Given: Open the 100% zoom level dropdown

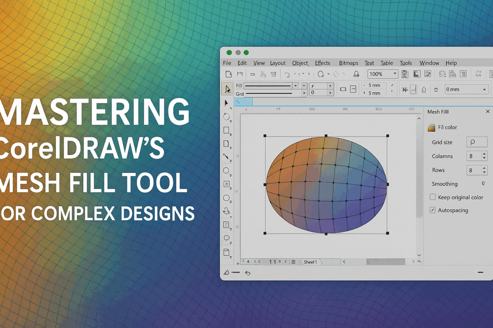Looking at the screenshot, I should [x=395, y=74].
